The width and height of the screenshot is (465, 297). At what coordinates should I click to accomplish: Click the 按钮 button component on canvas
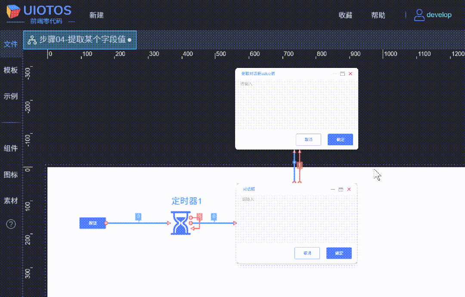pyautogui.click(x=93, y=223)
